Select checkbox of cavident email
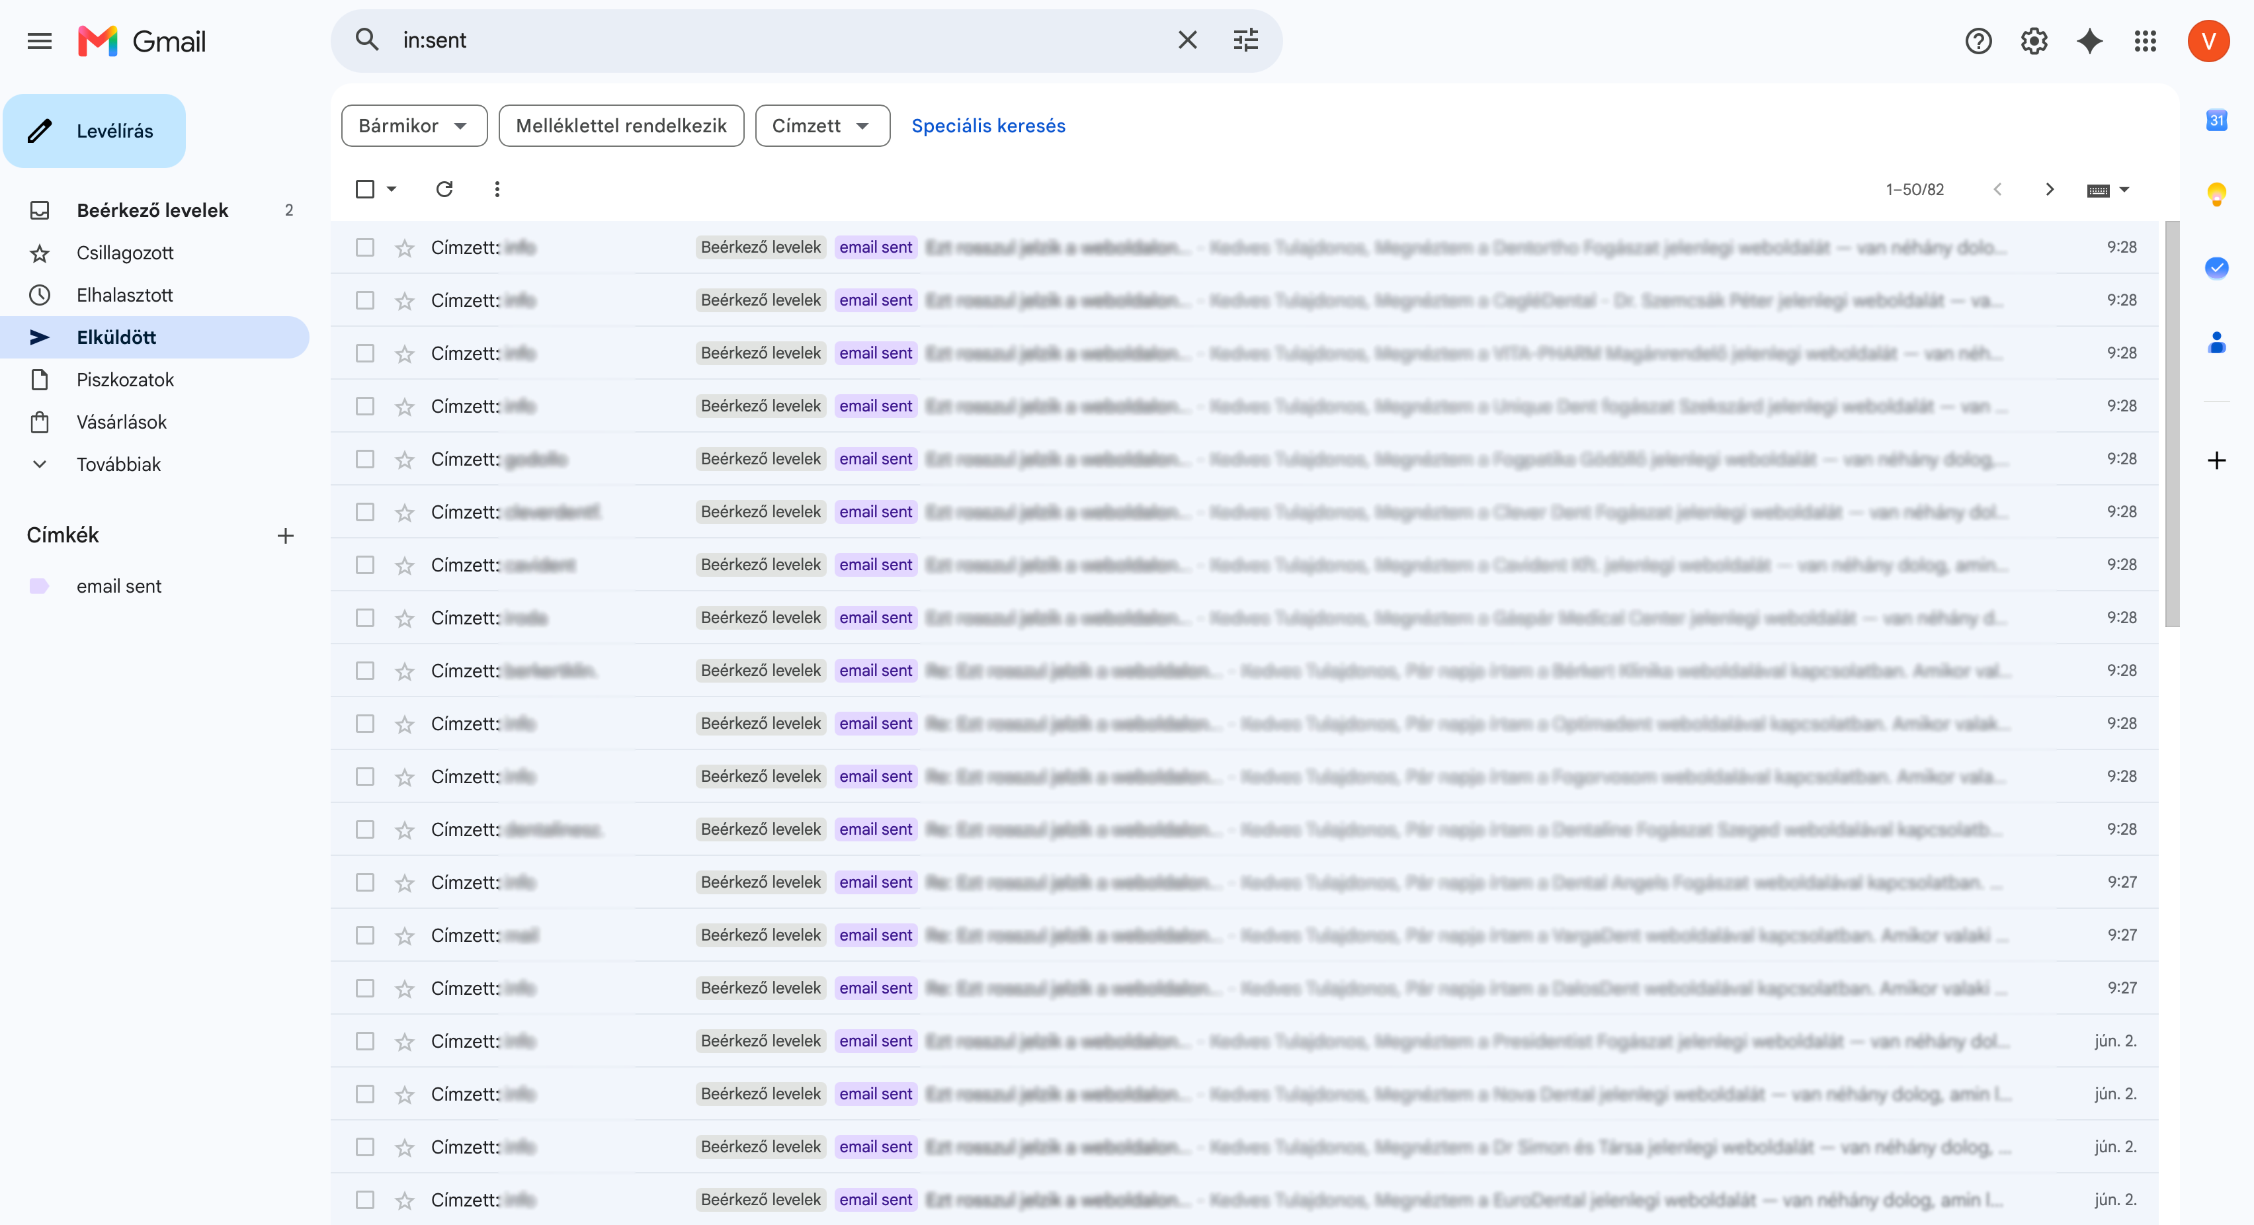The width and height of the screenshot is (2254, 1225). [365, 566]
